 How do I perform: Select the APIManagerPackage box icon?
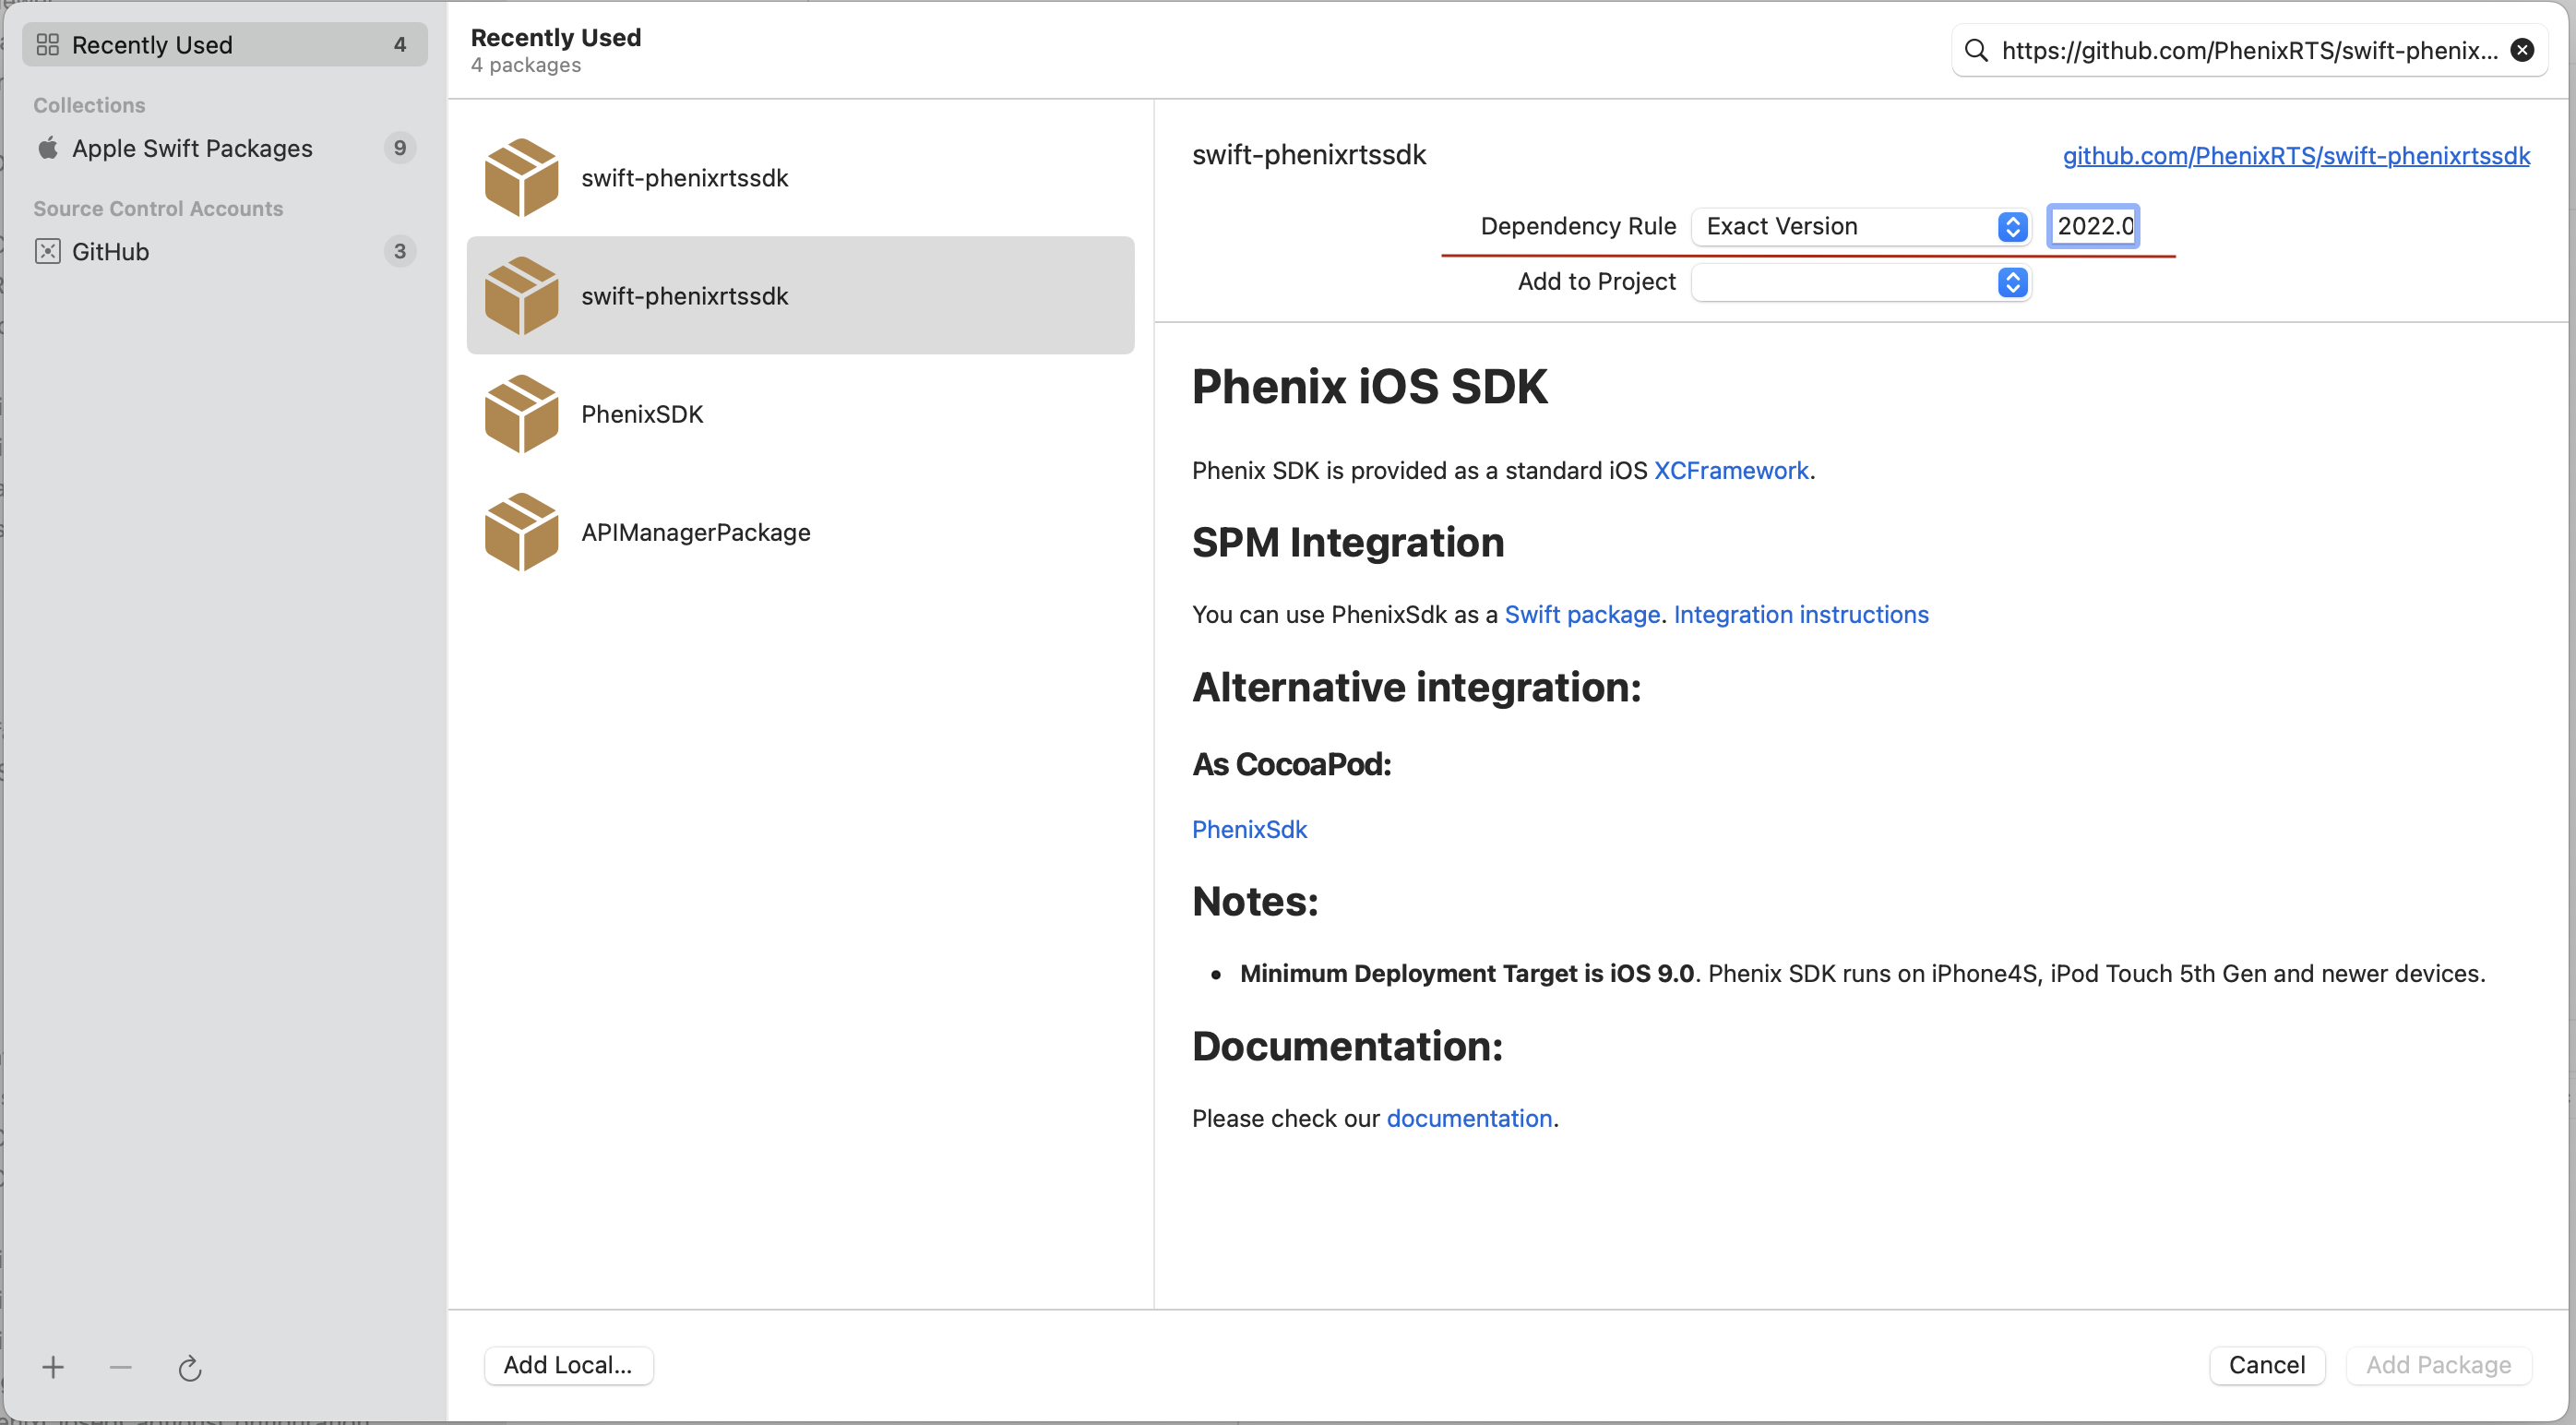point(521,531)
